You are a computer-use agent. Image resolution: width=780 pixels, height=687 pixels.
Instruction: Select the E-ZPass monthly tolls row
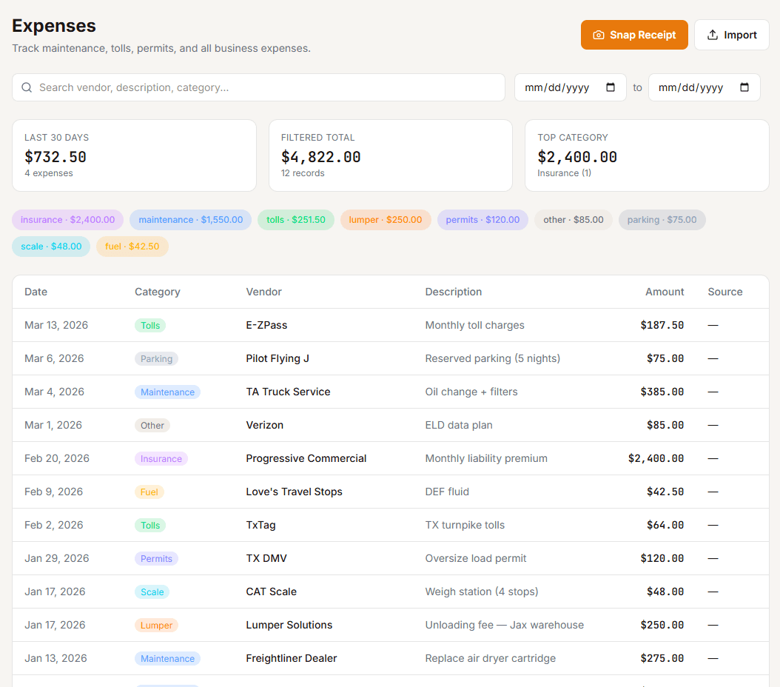[370, 324]
